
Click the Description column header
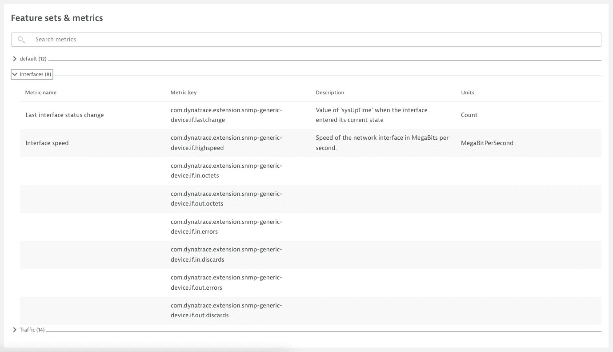(x=330, y=93)
